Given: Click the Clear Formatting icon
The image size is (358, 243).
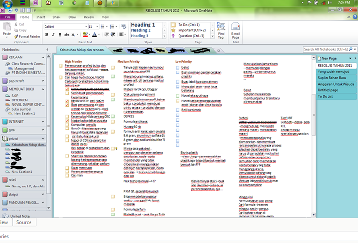Looking at the screenshot, I should click(x=124, y=27).
